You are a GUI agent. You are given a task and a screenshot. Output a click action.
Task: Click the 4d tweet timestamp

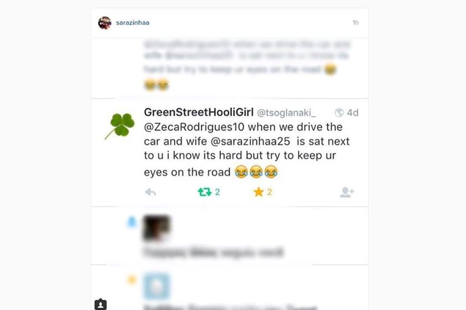point(353,113)
